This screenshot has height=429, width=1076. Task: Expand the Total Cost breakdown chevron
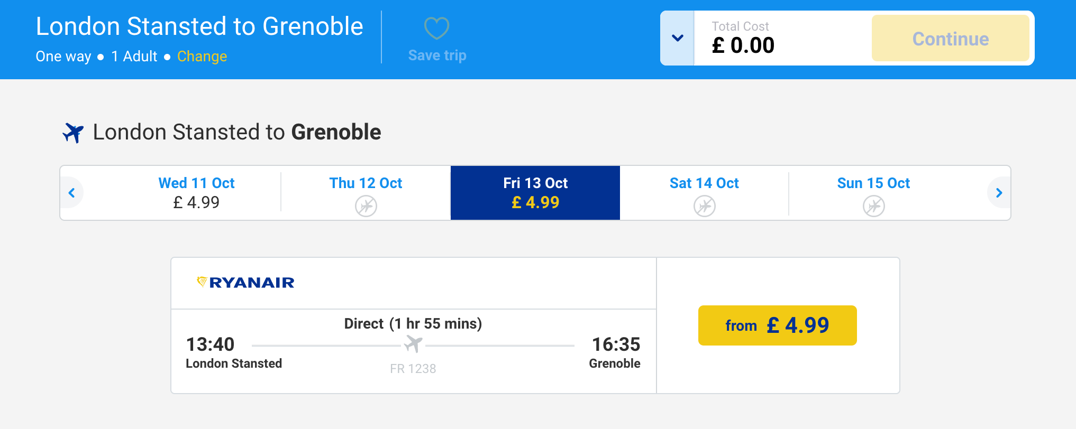tap(677, 38)
